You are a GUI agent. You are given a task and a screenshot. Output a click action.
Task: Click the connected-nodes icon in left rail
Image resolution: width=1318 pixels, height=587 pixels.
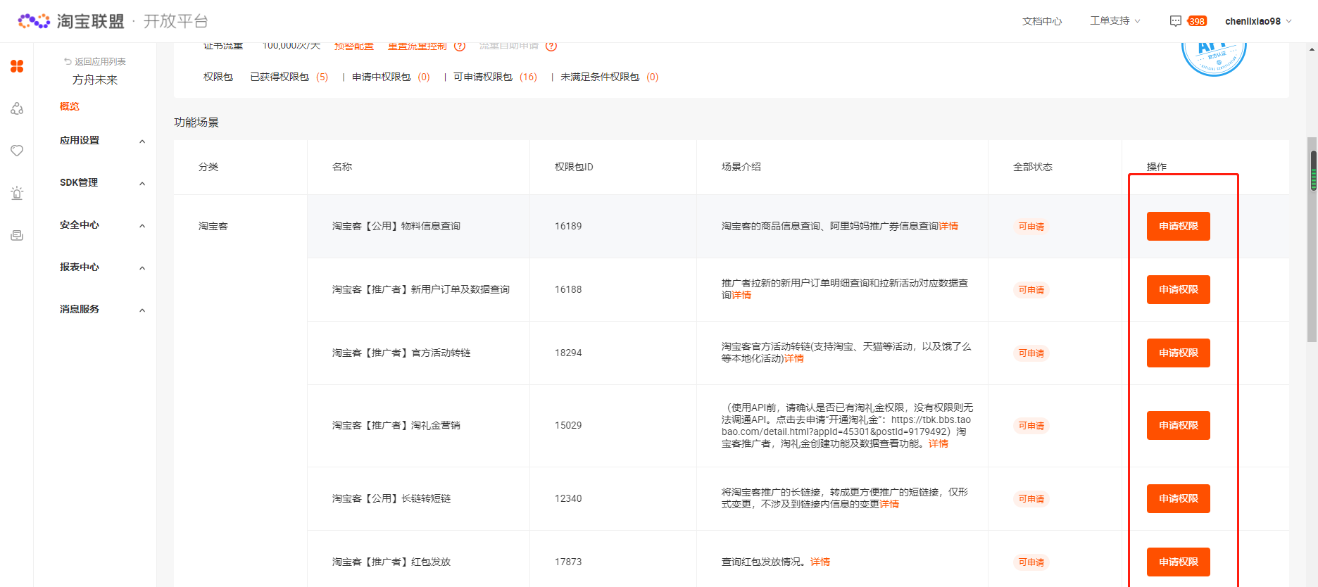pyautogui.click(x=17, y=108)
